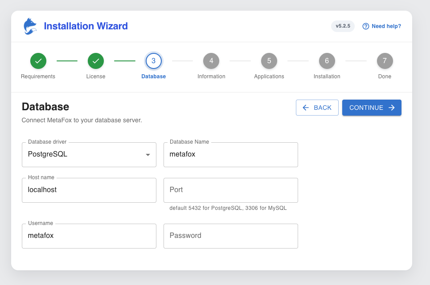Click the Need help? link
430x285 pixels.
[x=382, y=26]
